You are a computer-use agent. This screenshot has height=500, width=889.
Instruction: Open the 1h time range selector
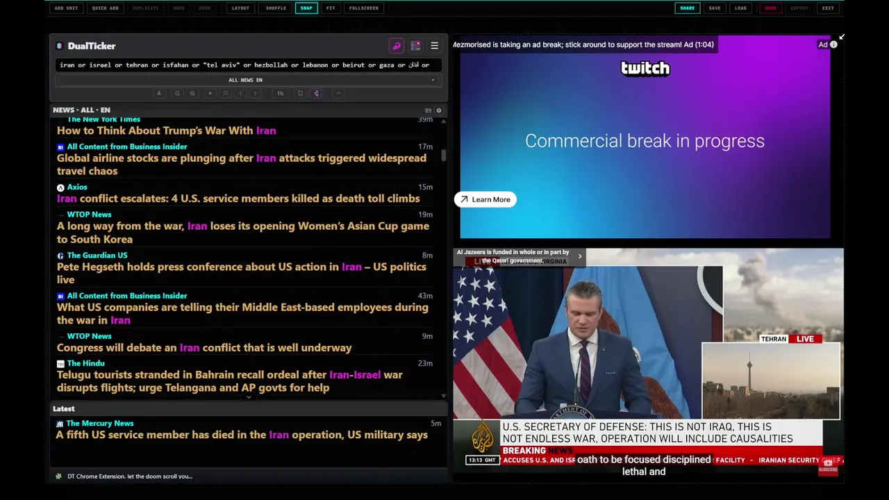click(280, 93)
